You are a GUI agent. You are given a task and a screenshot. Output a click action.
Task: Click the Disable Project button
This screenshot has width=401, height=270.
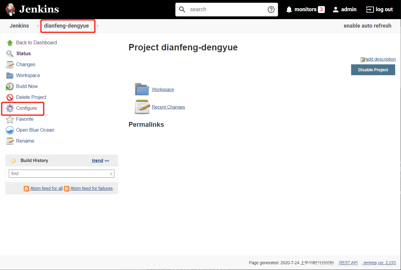coord(373,70)
